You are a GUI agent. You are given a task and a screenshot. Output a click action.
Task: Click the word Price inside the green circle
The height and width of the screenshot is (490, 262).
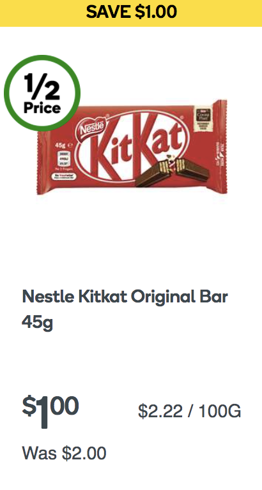42,108
